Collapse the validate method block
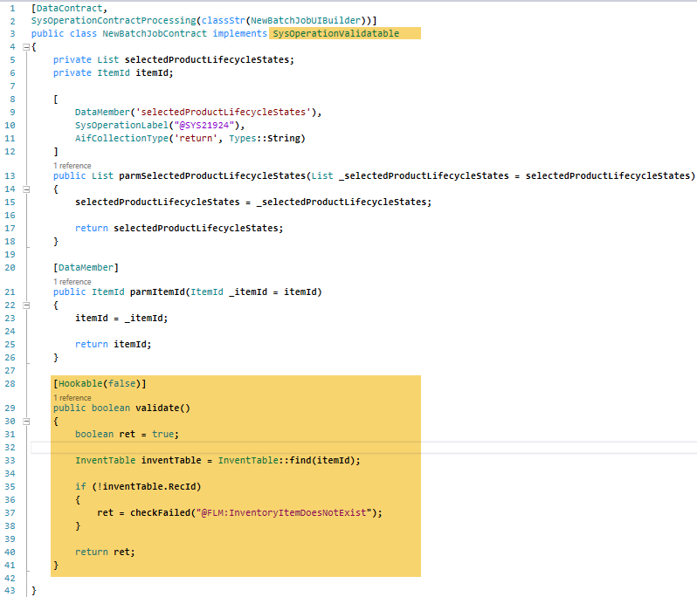 coord(26,422)
